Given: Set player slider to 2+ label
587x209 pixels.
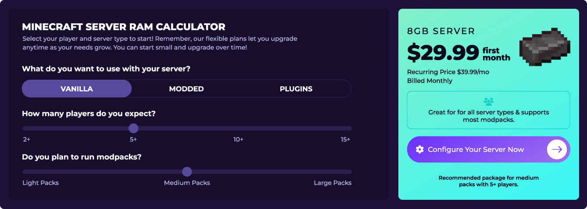Looking at the screenshot, I should [x=27, y=139].
